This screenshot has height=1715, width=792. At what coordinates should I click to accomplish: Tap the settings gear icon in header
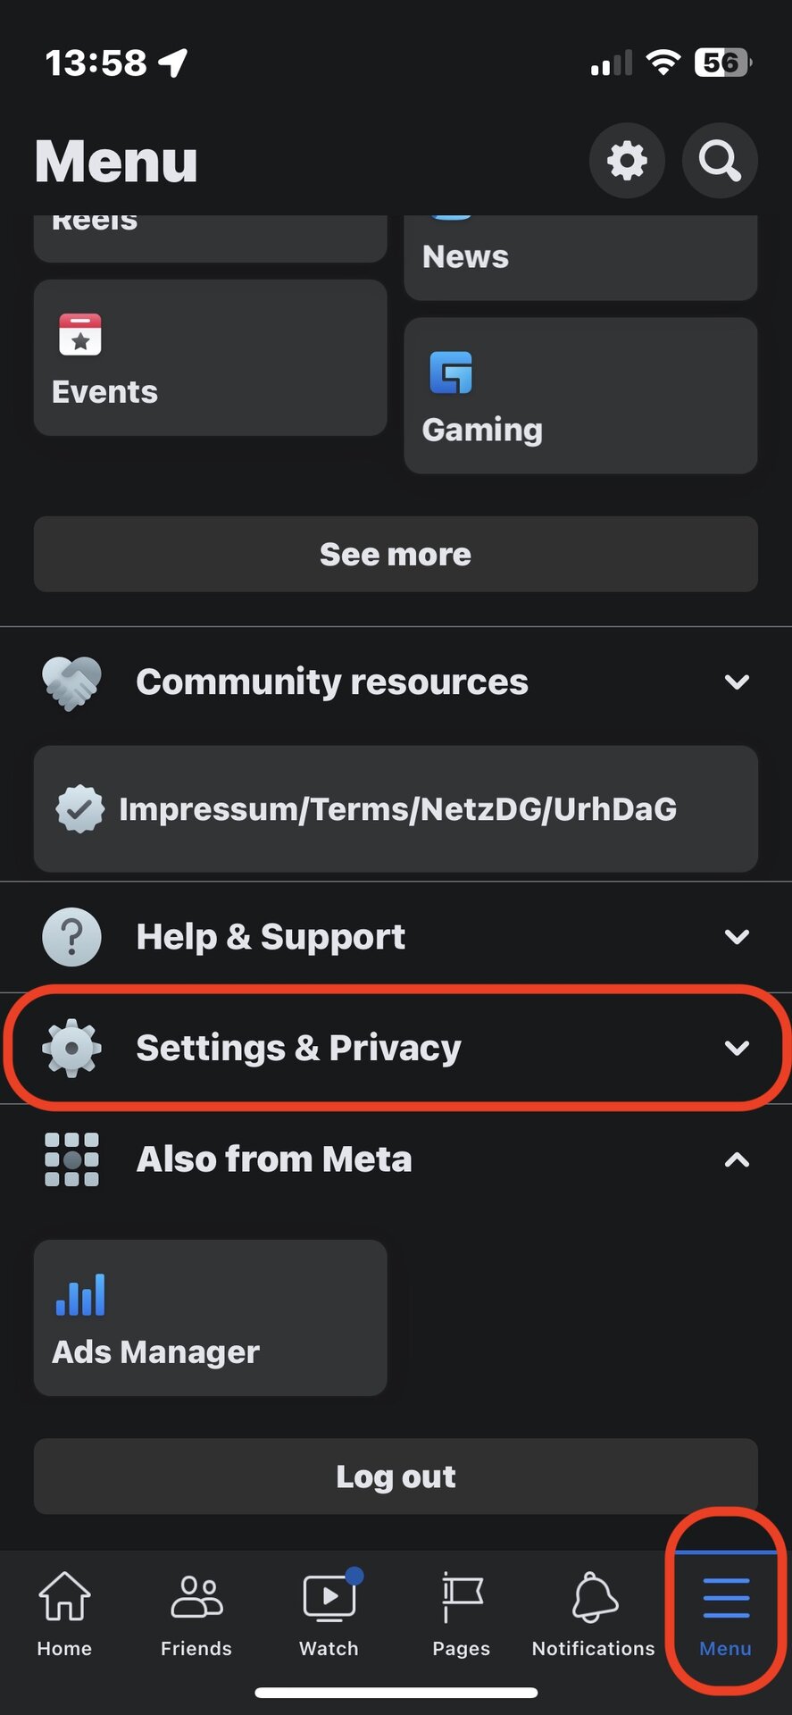coord(627,161)
